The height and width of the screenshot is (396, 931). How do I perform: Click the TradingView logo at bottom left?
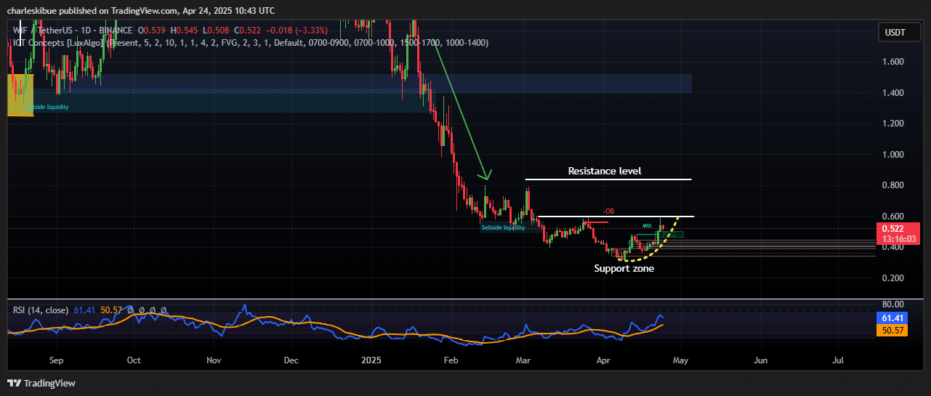tap(41, 383)
